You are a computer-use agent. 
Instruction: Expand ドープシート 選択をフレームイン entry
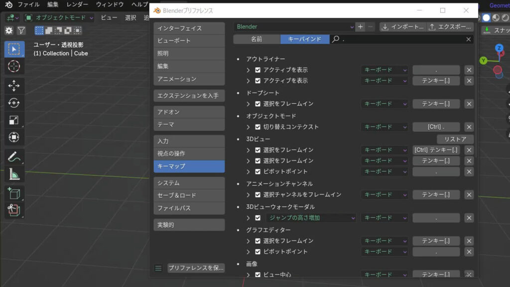[x=248, y=104]
